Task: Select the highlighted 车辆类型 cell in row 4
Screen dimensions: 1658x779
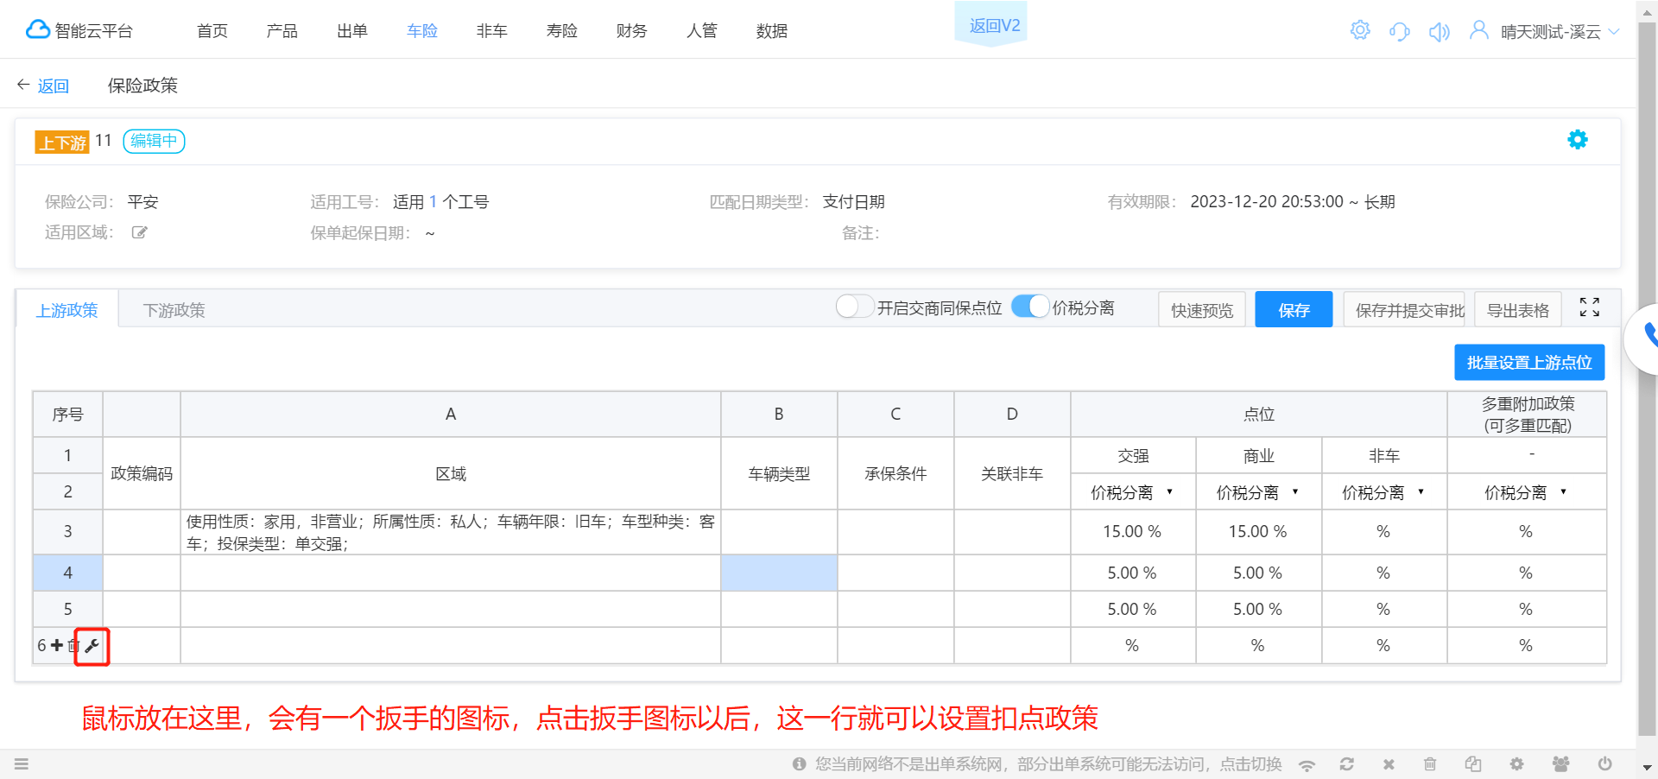Action: [779, 573]
